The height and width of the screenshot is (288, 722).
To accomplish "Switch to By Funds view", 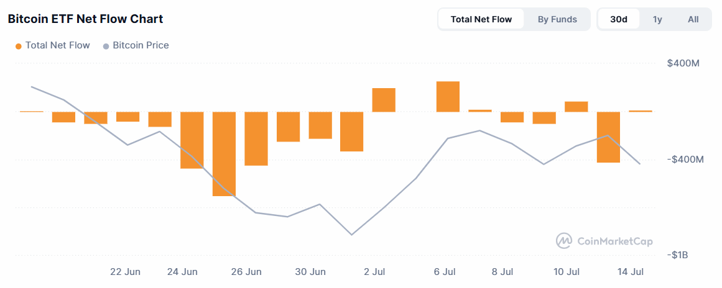I will pos(557,19).
